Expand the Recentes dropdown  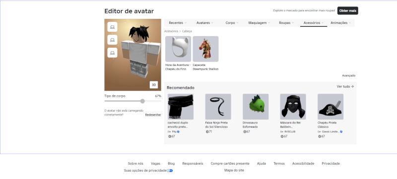(x=178, y=23)
